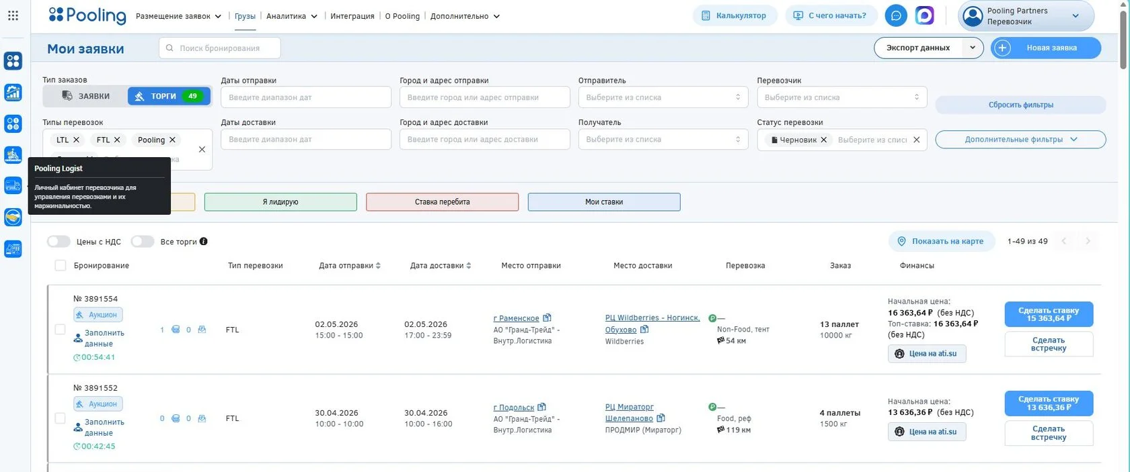Click the bids stack icon in order 3891554
This screenshot has height=472, width=1130.
(x=176, y=330)
